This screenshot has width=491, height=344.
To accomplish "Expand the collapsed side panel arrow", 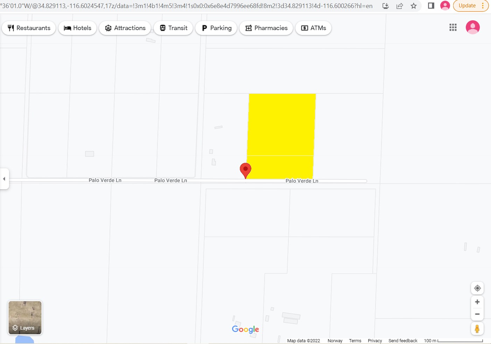I will (x=4, y=179).
